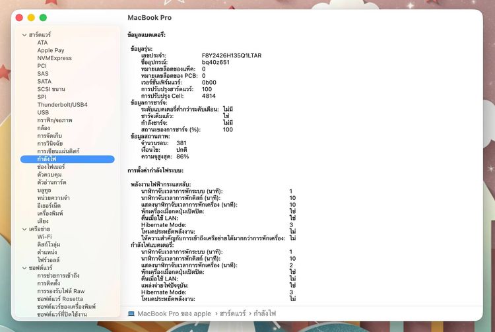Open การเขียนแผ่นดิสก์ entry
The height and width of the screenshot is (332, 495).
coord(58,151)
